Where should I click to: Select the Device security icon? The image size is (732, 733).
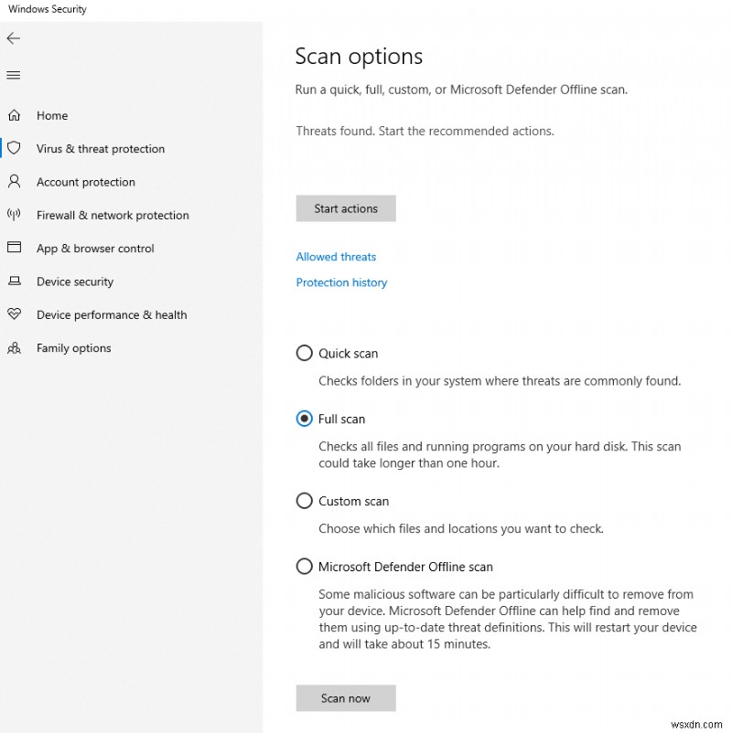pyautogui.click(x=14, y=282)
